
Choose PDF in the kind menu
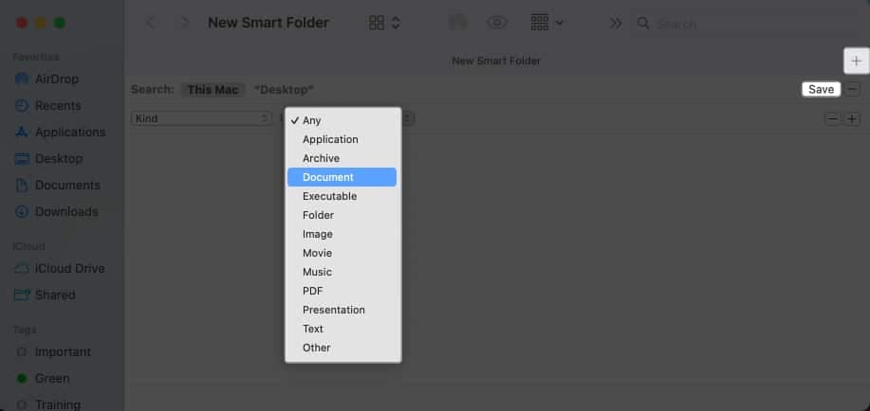(x=342, y=291)
